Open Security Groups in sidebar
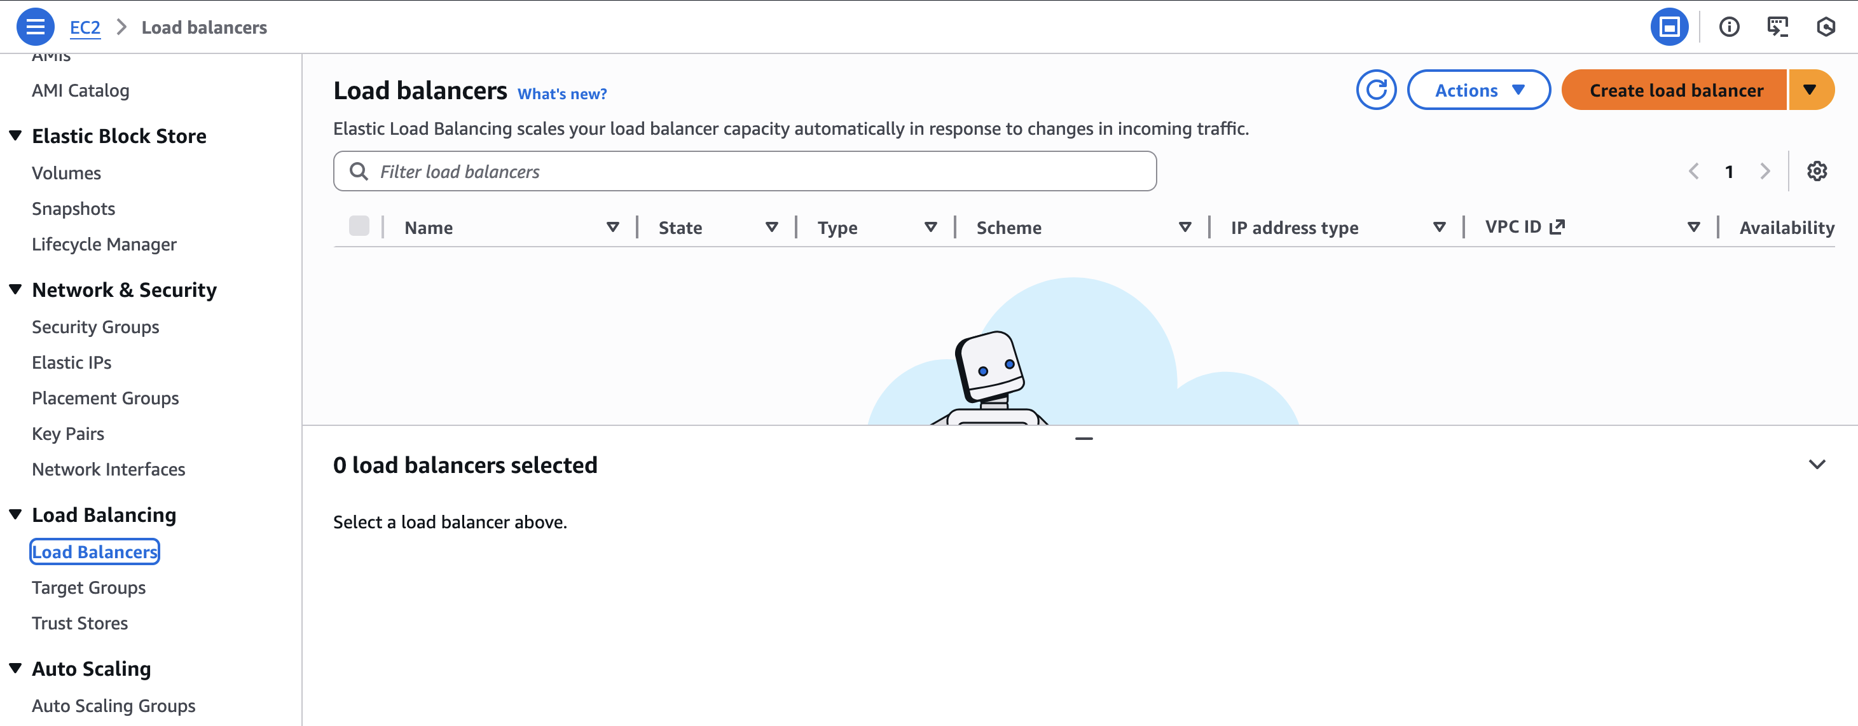Image resolution: width=1858 pixels, height=726 pixels. (x=95, y=327)
